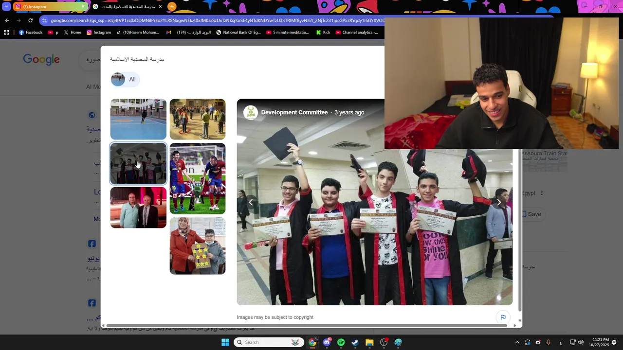623x350 pixels.
Task: Open the blue app icon after OBS
Action: (x=398, y=342)
